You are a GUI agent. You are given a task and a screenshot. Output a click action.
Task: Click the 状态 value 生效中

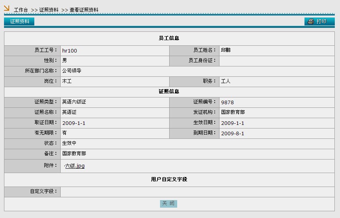(x=69, y=143)
